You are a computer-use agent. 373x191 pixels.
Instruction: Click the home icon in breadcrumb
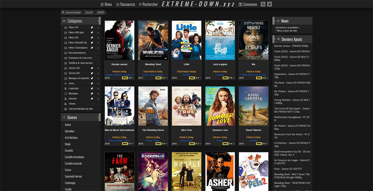coord(63,12)
